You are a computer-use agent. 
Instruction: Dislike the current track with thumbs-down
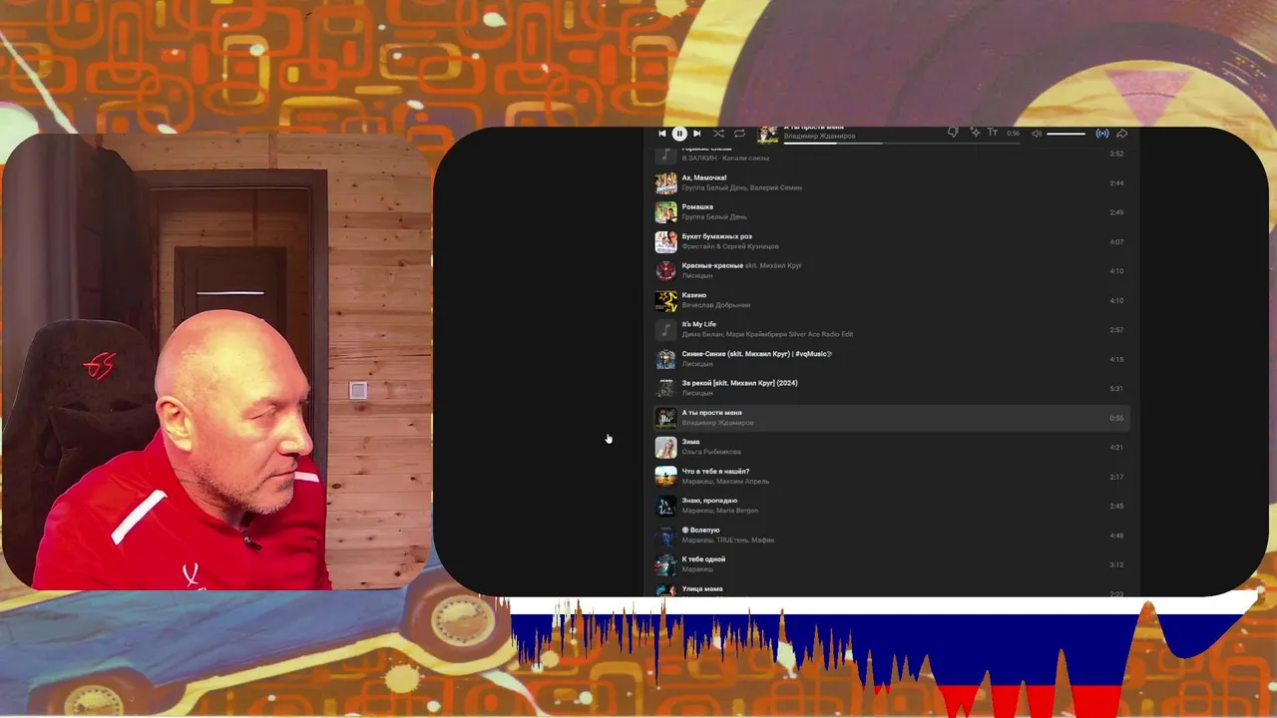tap(953, 133)
